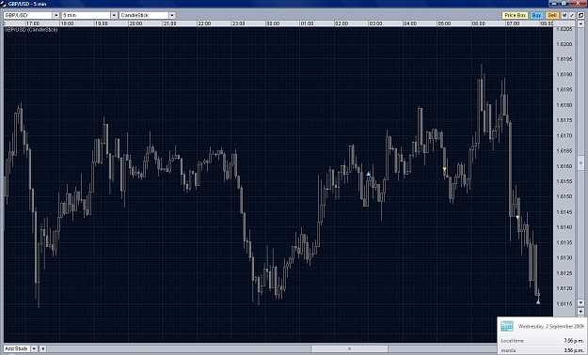Click the 20:00 time axis label
This screenshot has width=588, height=355.
[135, 23]
